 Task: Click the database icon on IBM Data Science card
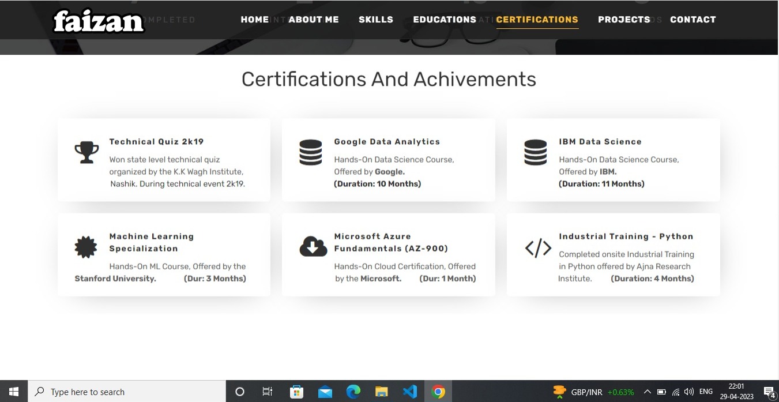point(535,152)
